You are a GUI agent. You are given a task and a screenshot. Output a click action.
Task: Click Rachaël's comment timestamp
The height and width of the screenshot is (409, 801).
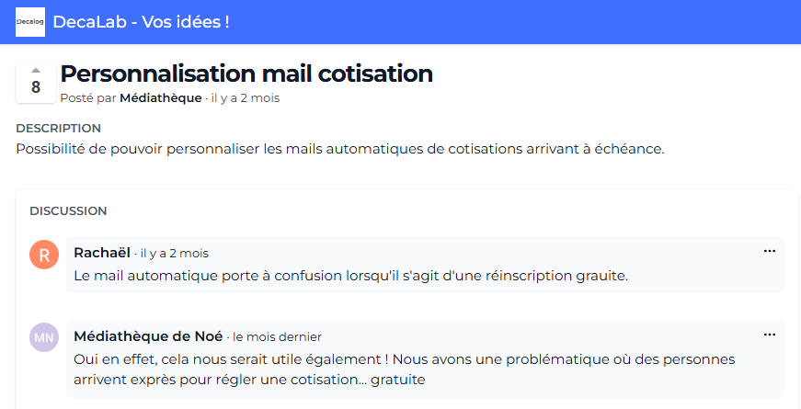(175, 253)
